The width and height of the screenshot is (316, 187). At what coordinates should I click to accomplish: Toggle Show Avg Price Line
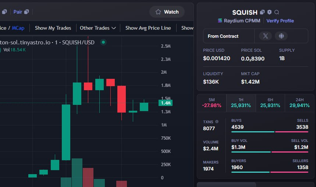click(148, 28)
